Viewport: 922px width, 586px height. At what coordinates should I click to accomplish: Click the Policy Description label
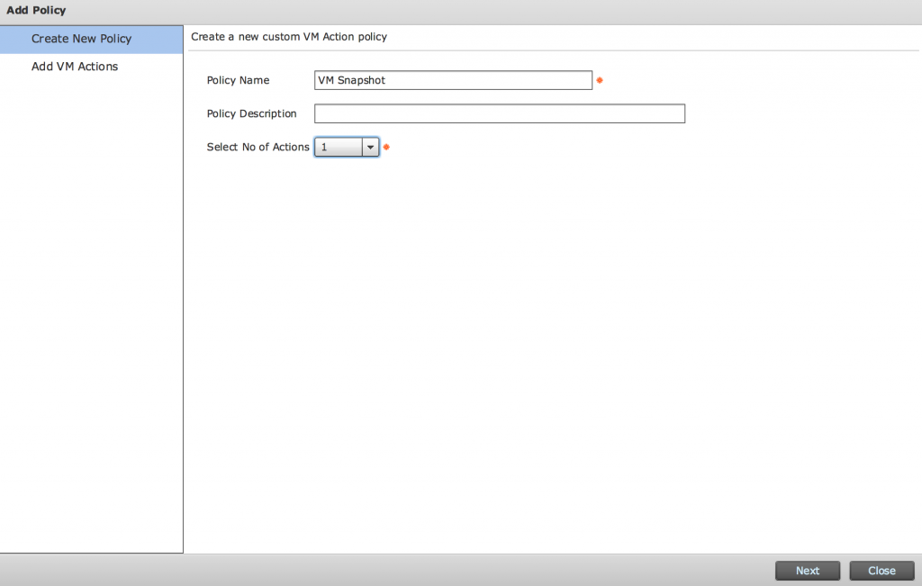coord(252,113)
